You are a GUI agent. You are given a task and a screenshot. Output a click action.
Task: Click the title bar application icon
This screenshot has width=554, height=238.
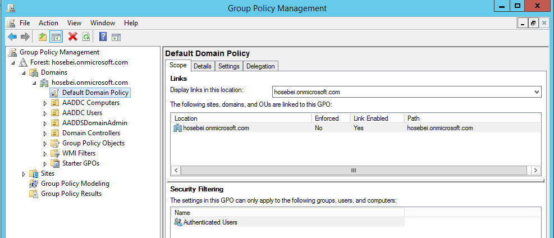point(10,8)
